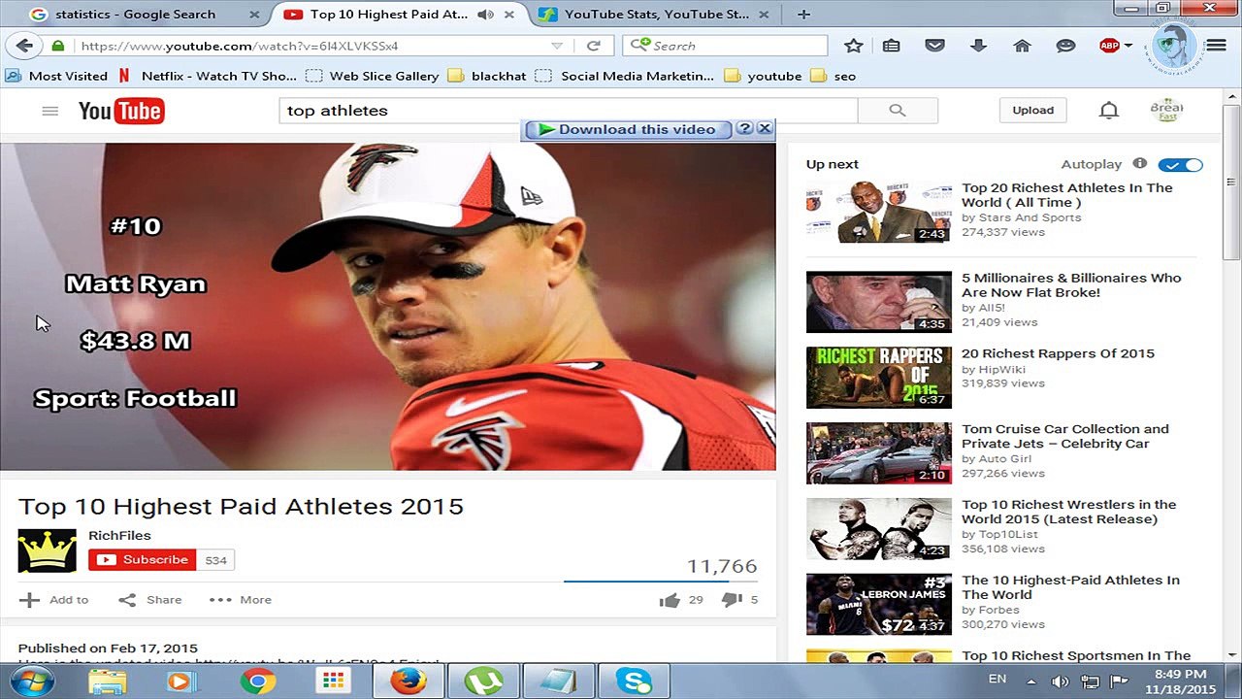Expand the Adblock Plus dropdown arrow
Screen dimensions: 1242x699
click(x=1128, y=46)
